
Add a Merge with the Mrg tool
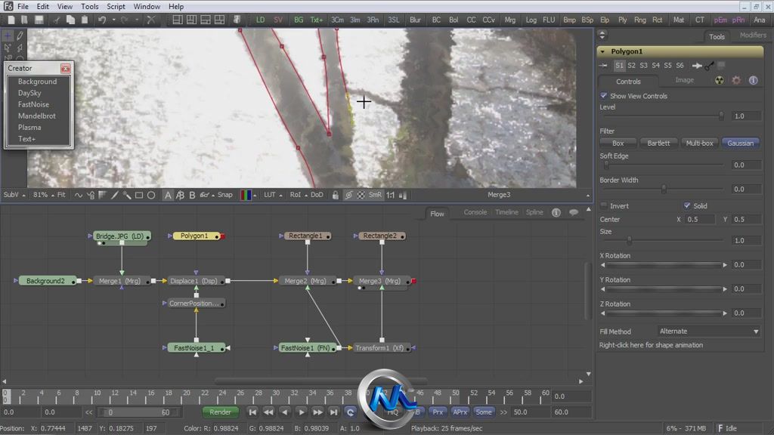point(510,20)
